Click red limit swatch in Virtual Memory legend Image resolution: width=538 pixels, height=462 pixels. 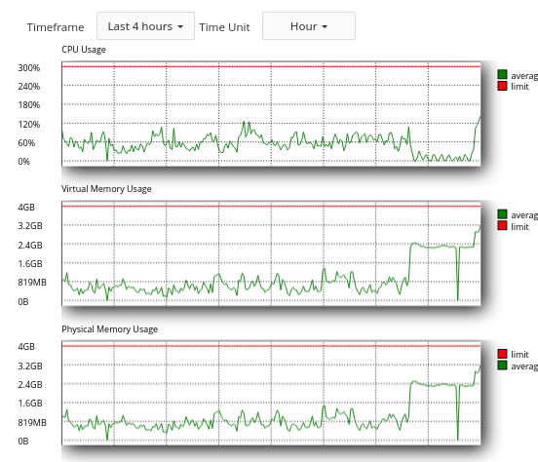click(502, 225)
